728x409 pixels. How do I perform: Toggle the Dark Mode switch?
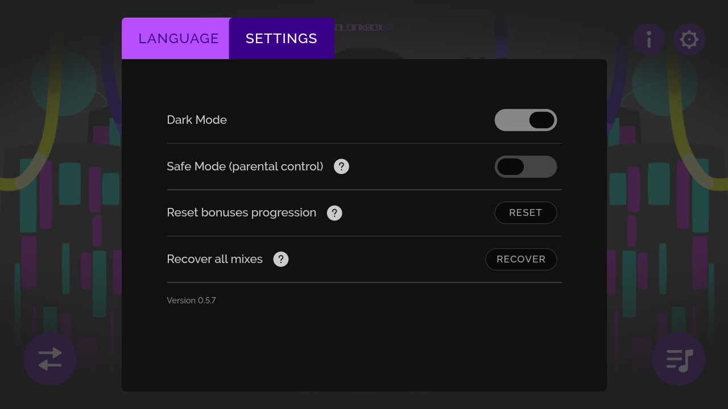[x=526, y=120]
